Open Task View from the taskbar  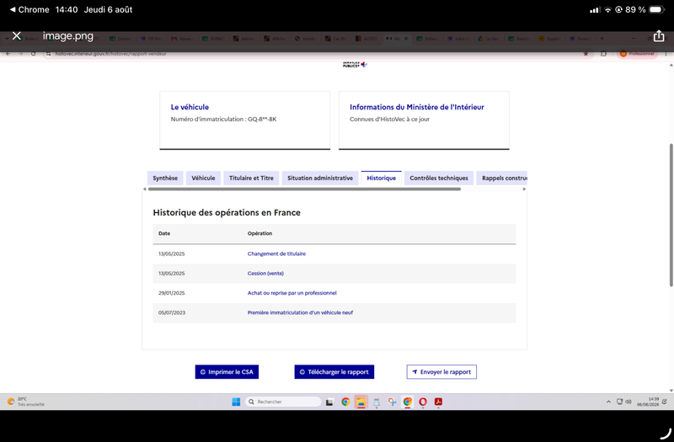[x=329, y=402]
